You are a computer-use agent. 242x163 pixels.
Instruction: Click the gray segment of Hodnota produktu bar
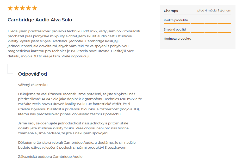(x=225, y=42)
